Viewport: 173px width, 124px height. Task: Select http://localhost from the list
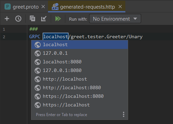coord(79,79)
